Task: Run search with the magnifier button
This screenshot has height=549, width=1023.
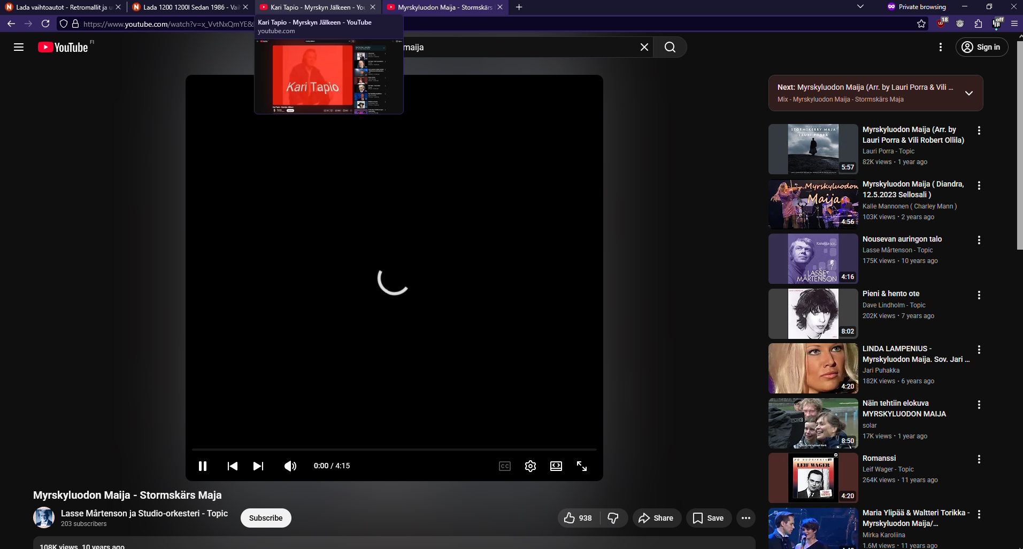Action: click(670, 47)
